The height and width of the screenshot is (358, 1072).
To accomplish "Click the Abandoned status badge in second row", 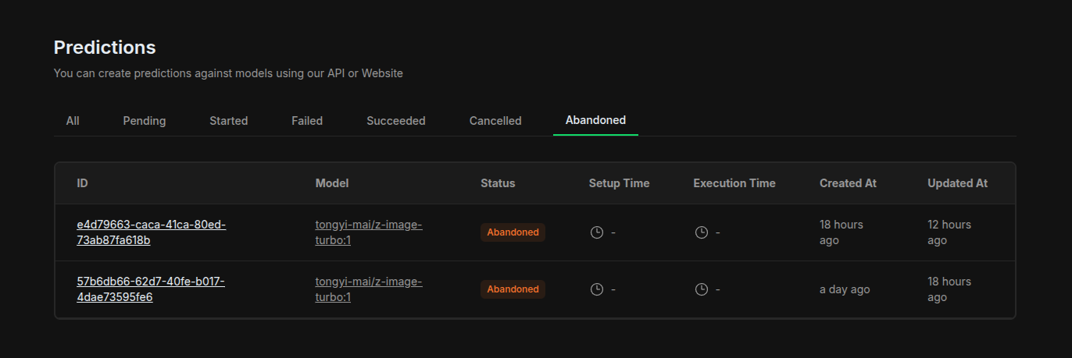I will click(513, 289).
